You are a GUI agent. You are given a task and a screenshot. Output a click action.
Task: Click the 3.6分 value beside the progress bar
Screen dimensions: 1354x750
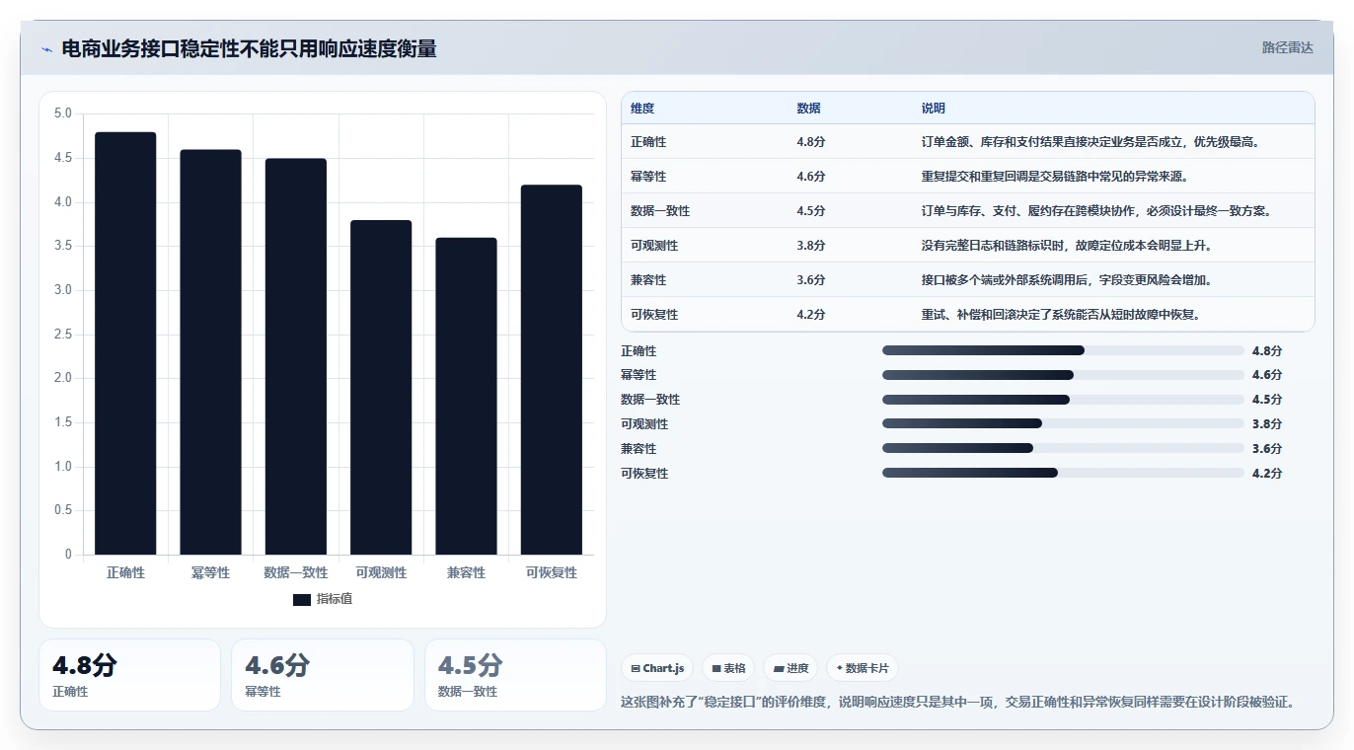pos(1266,449)
